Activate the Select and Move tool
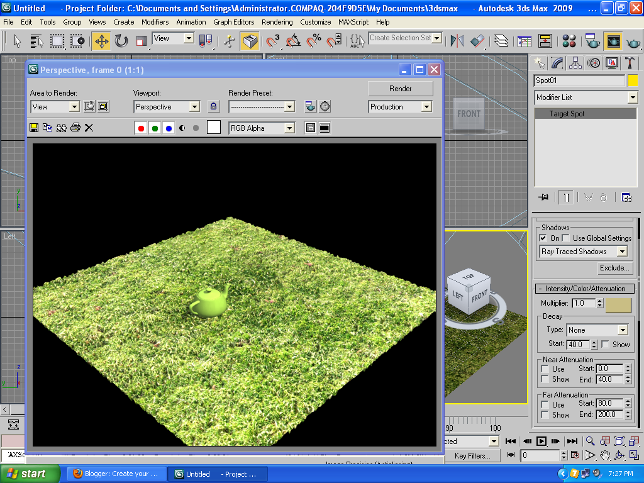 pyautogui.click(x=101, y=41)
